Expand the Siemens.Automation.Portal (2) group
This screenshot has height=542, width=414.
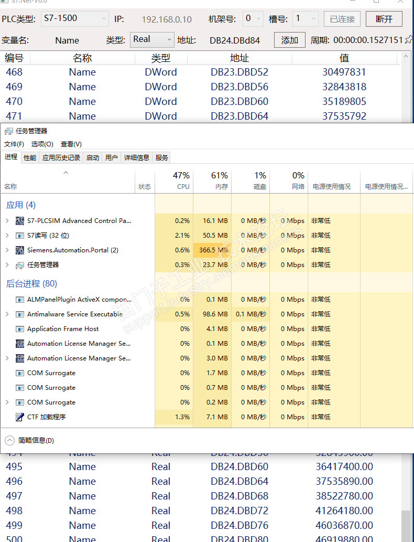click(x=7, y=250)
